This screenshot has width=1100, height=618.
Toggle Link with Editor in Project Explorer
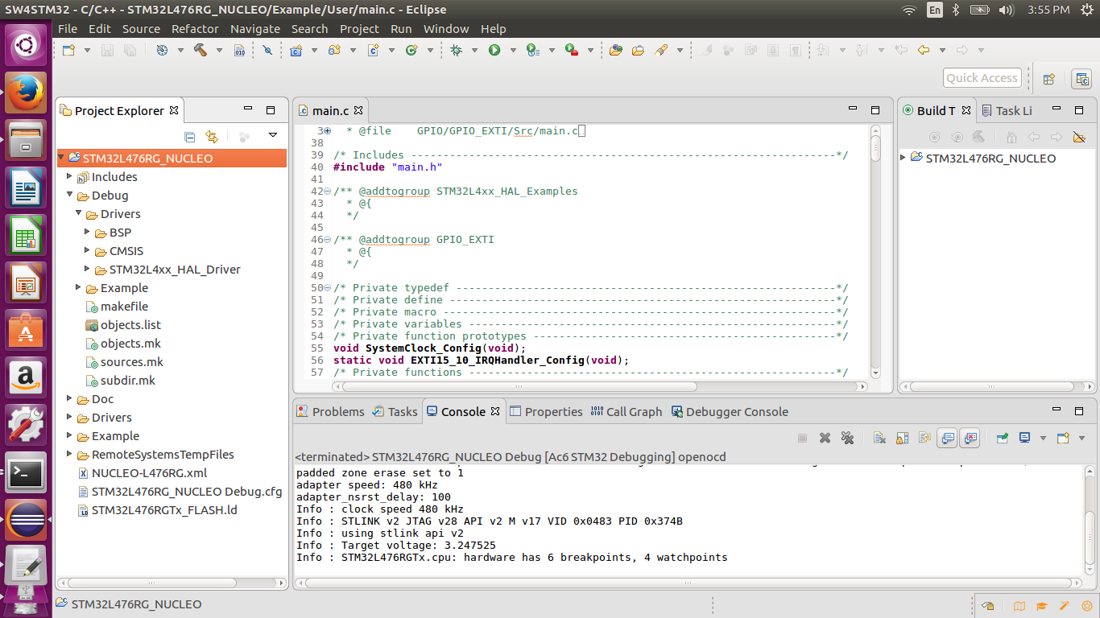click(x=212, y=137)
